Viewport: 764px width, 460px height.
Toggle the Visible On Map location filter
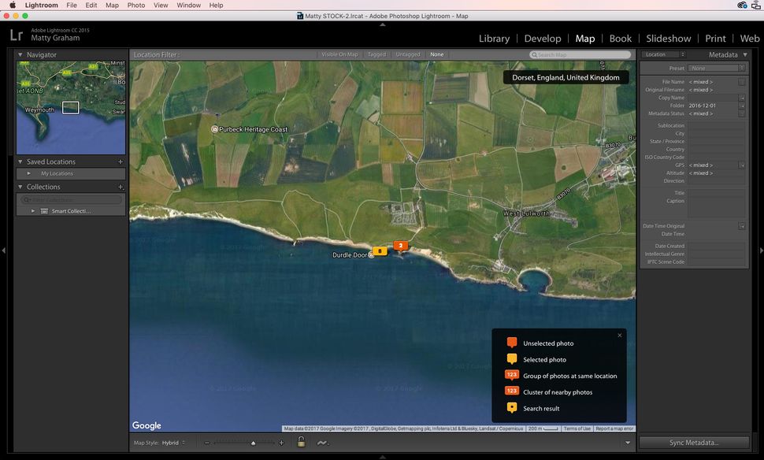click(x=339, y=54)
